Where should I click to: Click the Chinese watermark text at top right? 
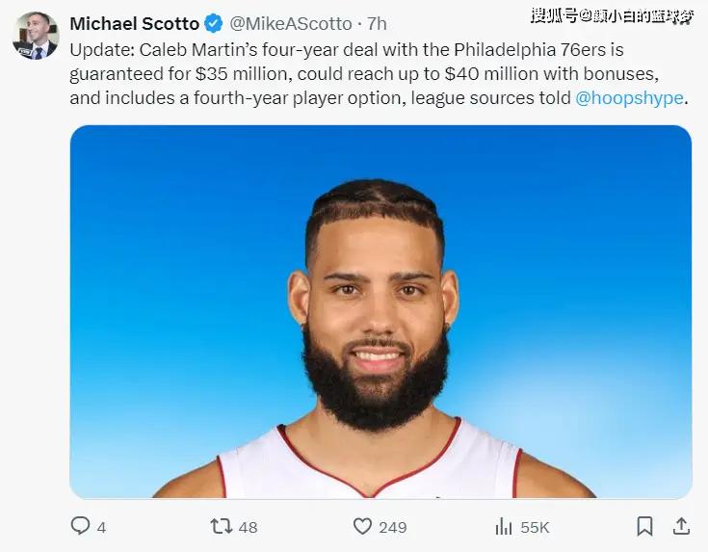pos(615,14)
